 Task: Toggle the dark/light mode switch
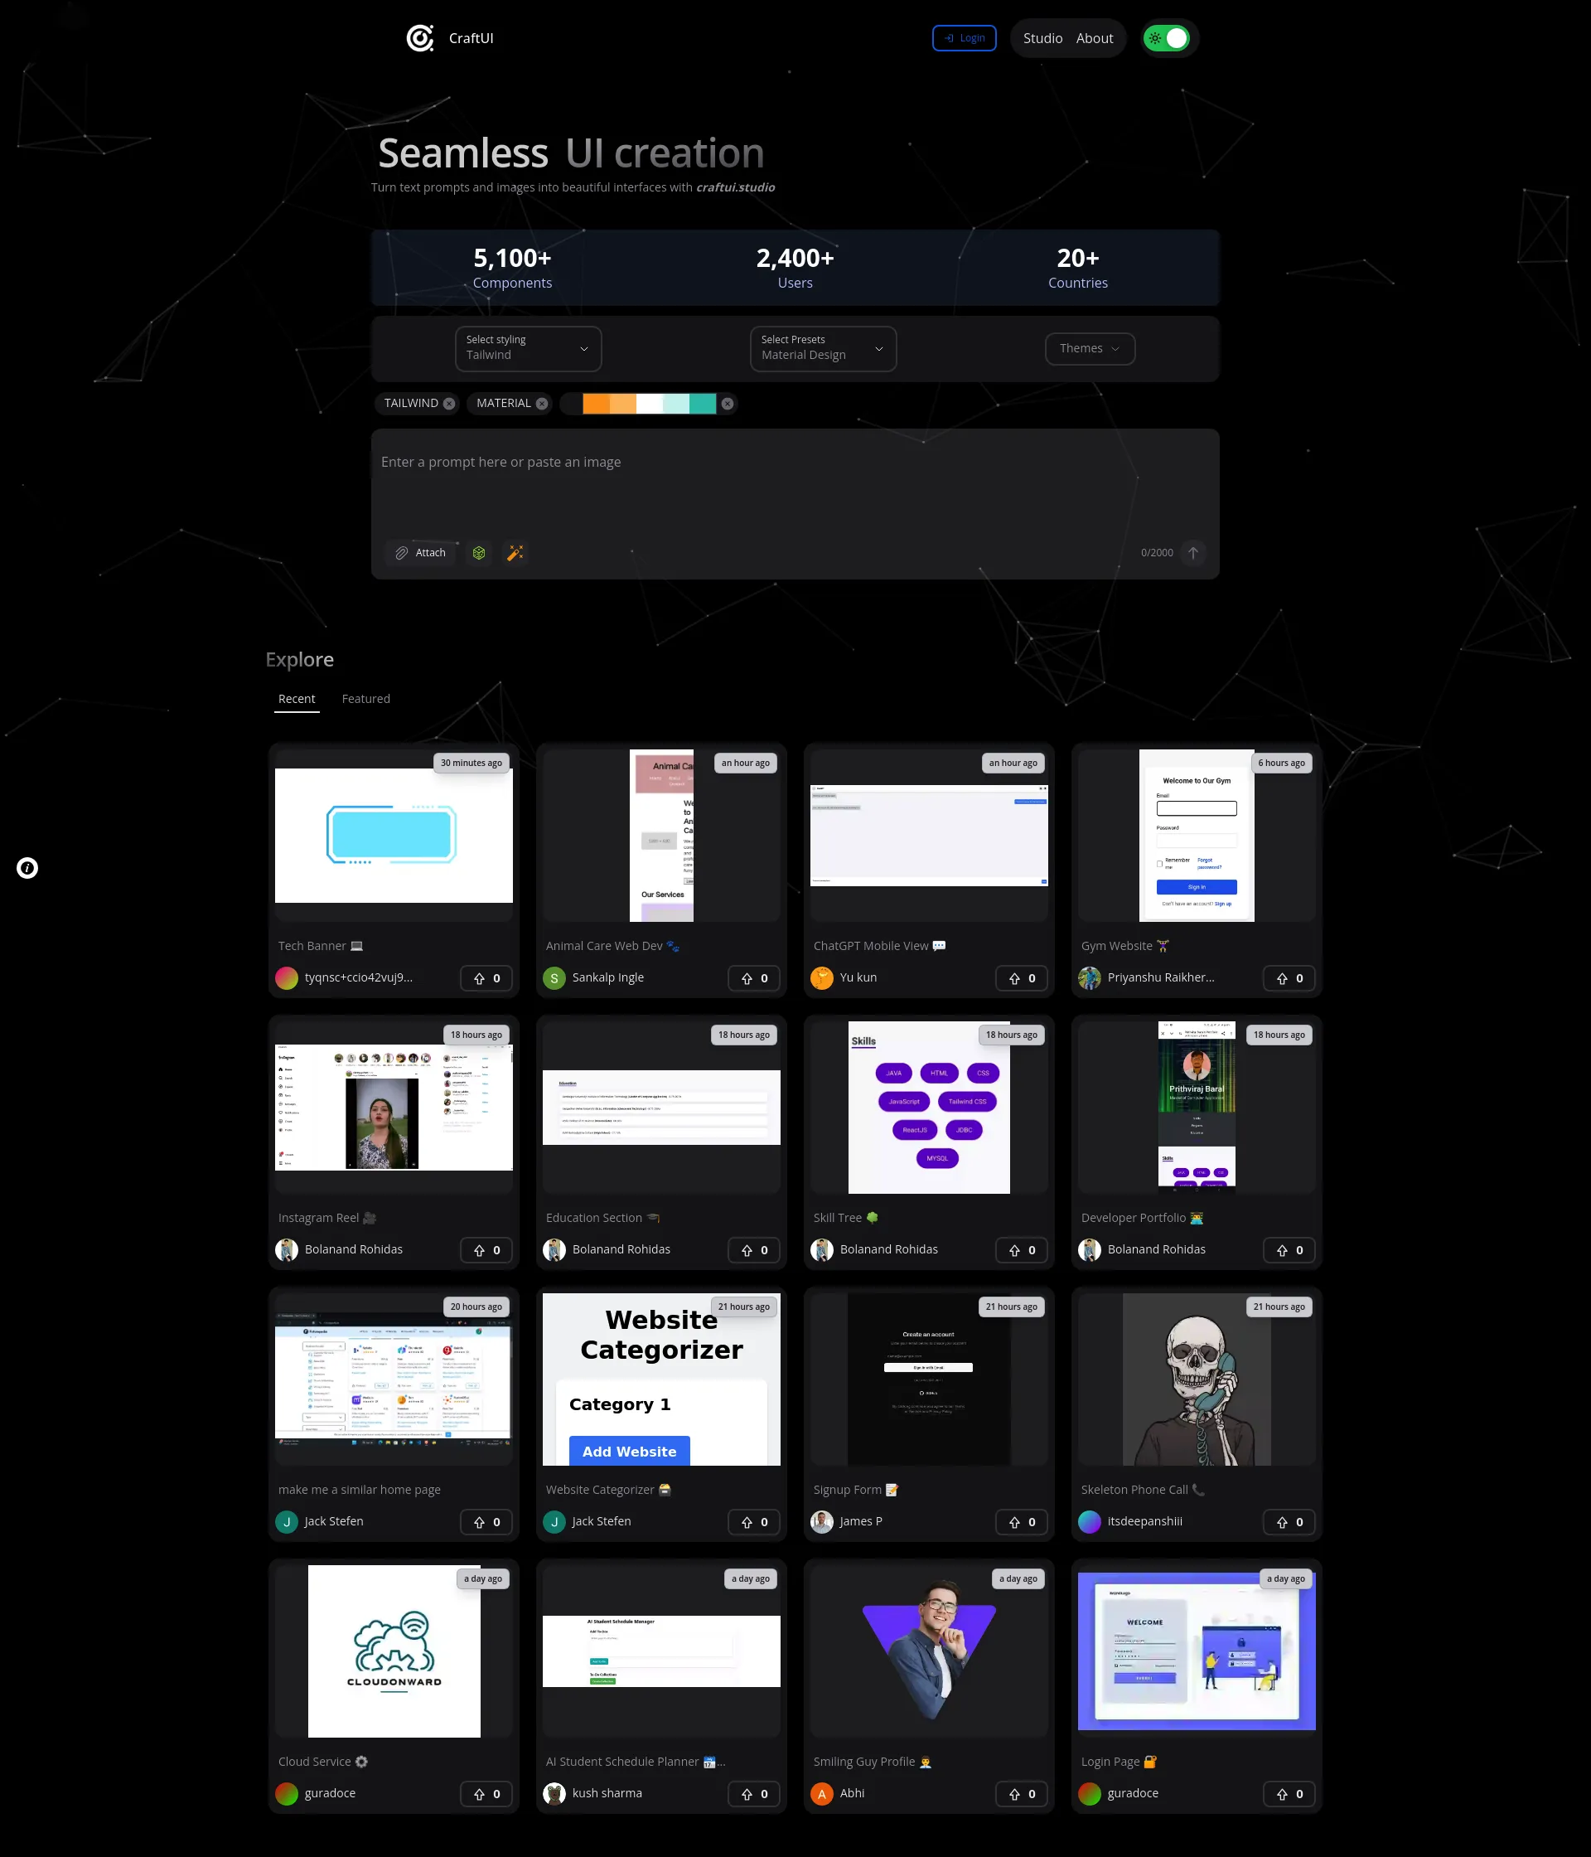click(x=1168, y=38)
